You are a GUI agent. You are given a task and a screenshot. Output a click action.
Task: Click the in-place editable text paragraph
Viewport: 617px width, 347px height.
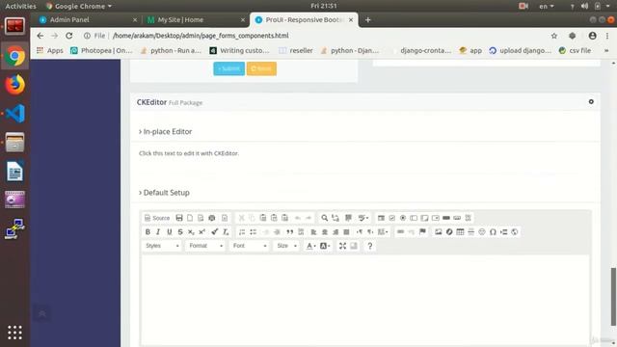tap(189, 153)
